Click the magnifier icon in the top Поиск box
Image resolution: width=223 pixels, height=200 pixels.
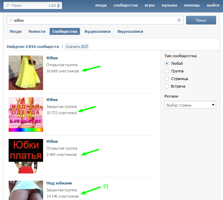pyautogui.click(x=7, y=6)
